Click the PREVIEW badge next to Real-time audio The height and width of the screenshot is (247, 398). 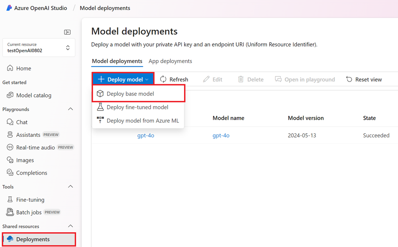click(x=65, y=147)
